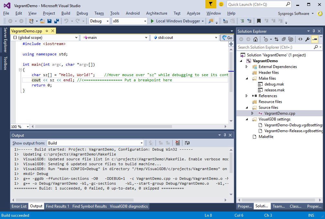Viewport: 325px width, 219px height.
Task: Click the Show All Files icon
Action: 291,39
